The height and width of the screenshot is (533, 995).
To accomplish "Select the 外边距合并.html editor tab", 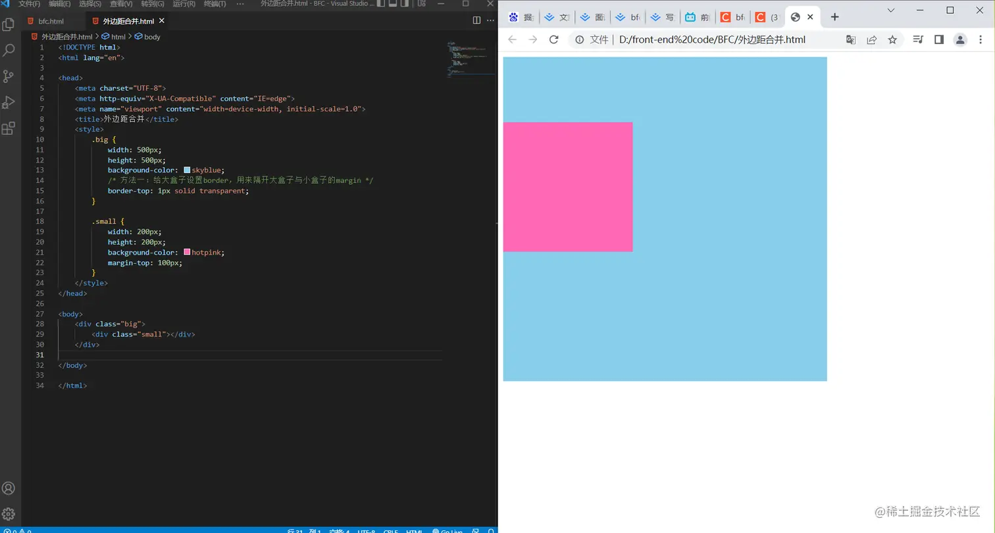I will (x=127, y=21).
